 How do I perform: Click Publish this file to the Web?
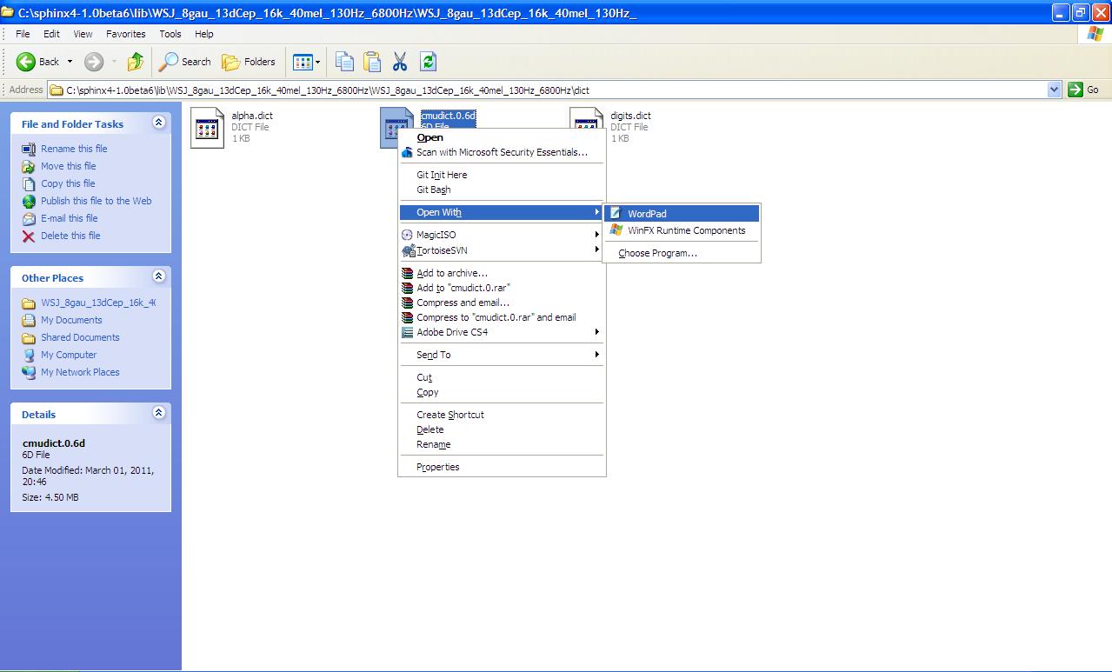tap(96, 201)
